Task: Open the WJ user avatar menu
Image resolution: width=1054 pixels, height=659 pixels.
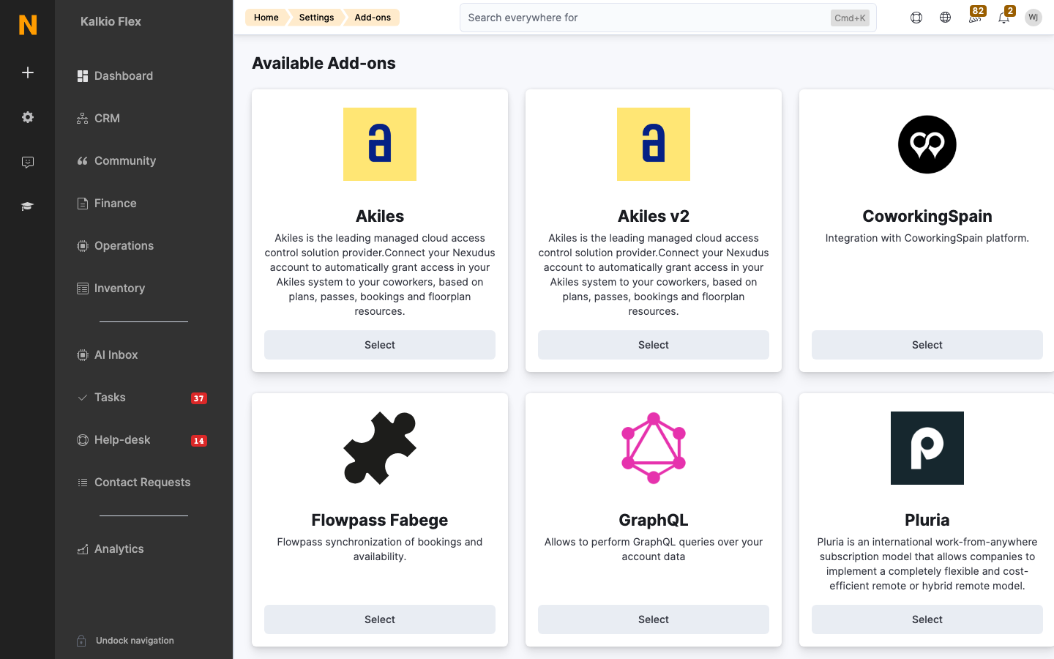Action: coord(1034,18)
